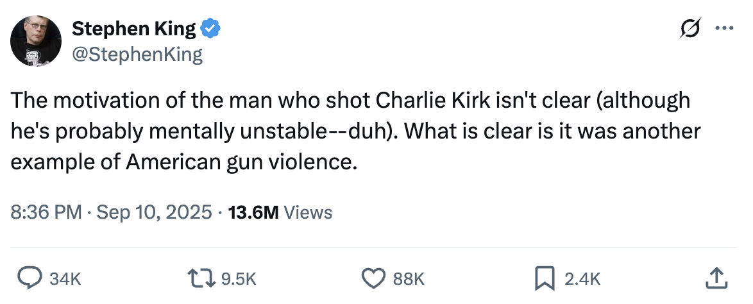
Task: Open Stephen King's profile picture
Action: 35,42
